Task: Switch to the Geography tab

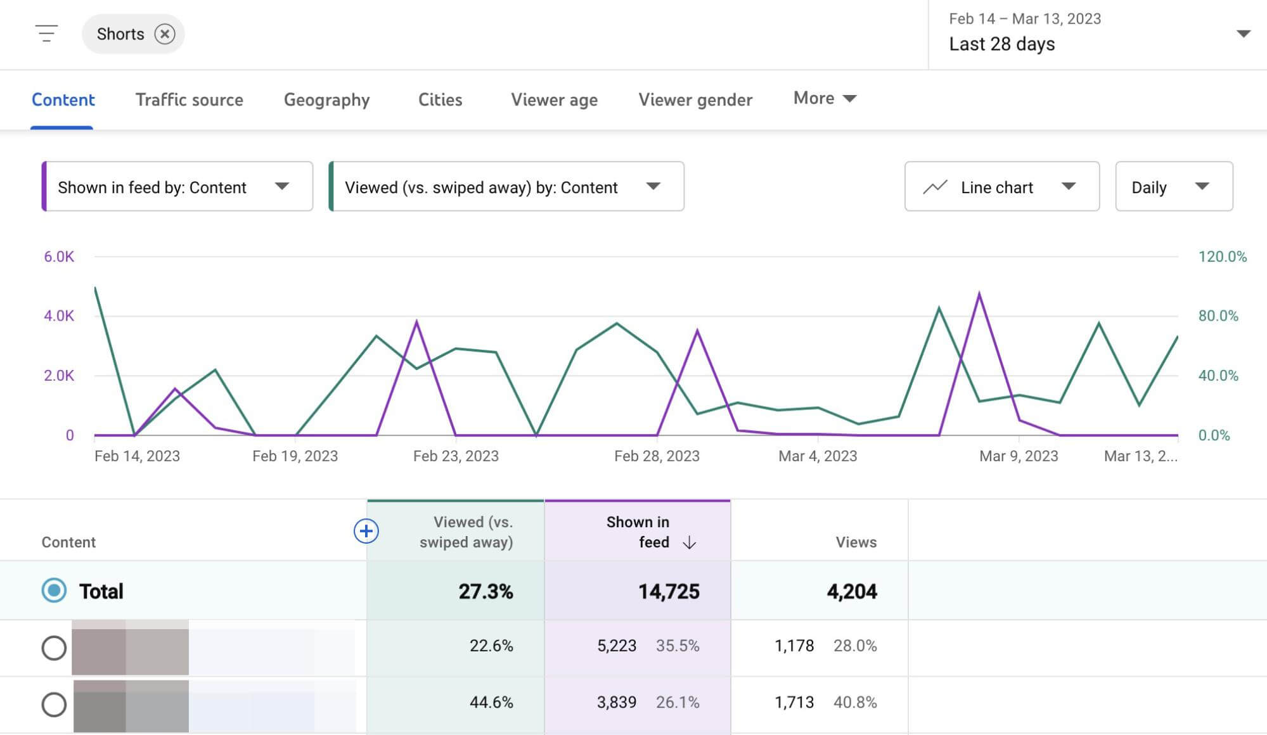Action: [x=326, y=97]
